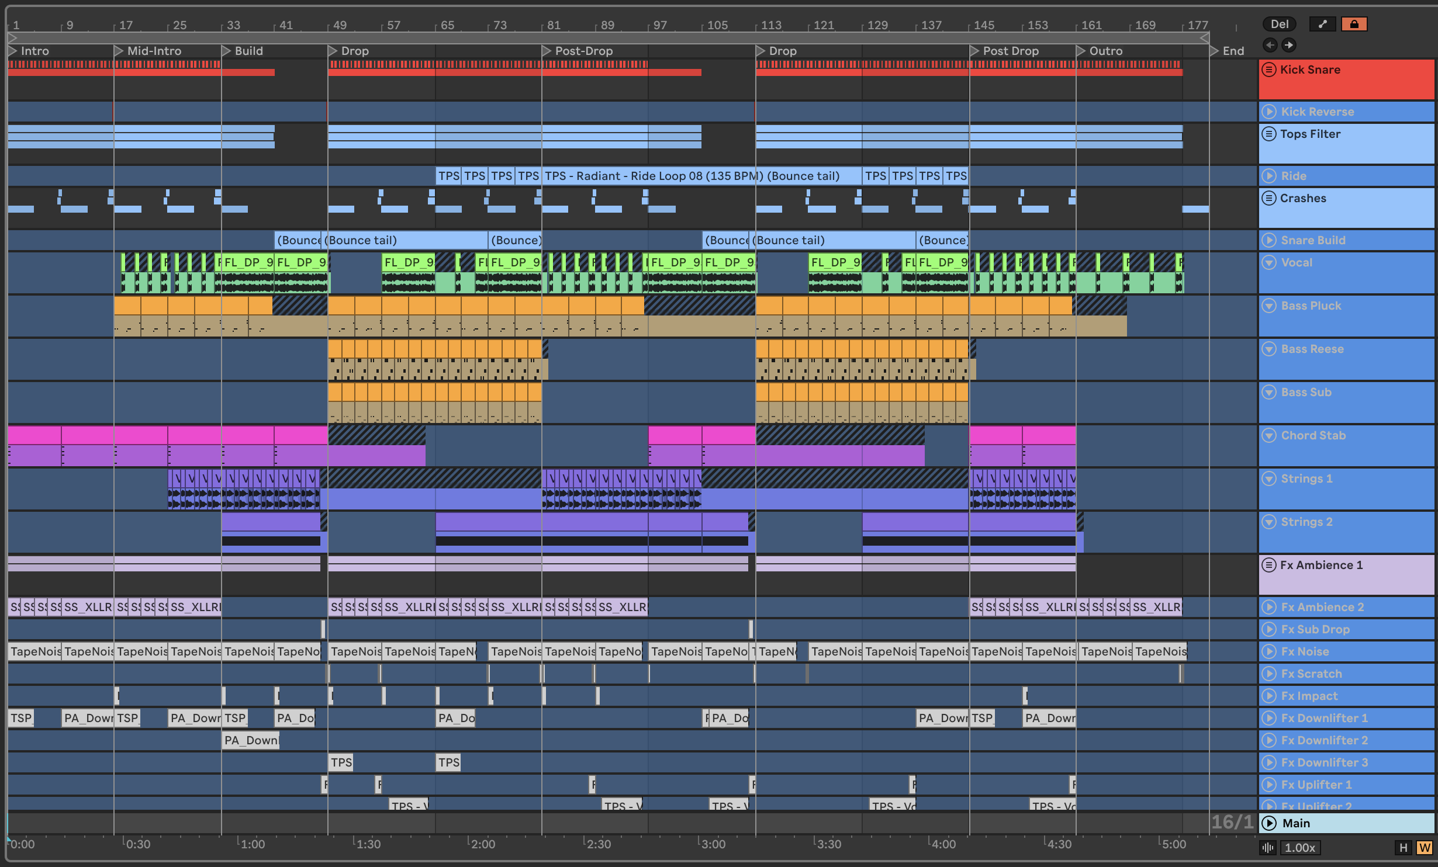The height and width of the screenshot is (867, 1438).
Task: Click the 1.00x track height zoom control
Action: point(1299,848)
